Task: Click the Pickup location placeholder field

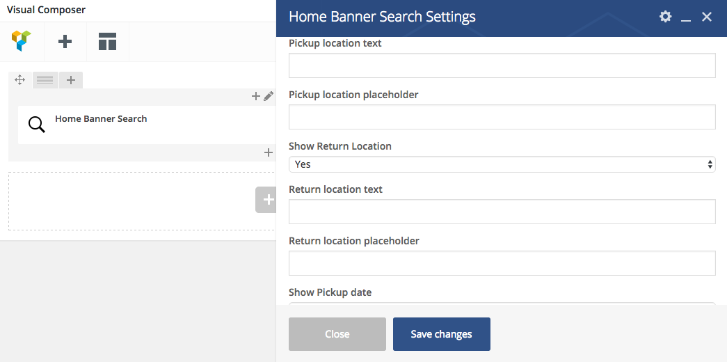Action: 502,117
